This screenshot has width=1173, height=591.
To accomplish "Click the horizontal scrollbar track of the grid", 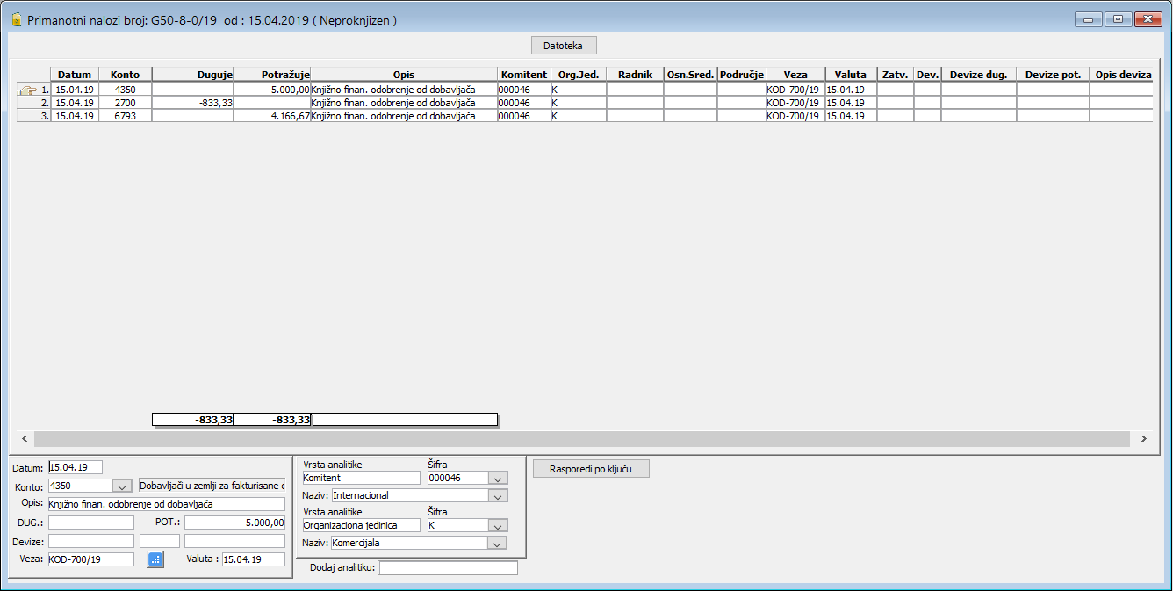I will 579,438.
